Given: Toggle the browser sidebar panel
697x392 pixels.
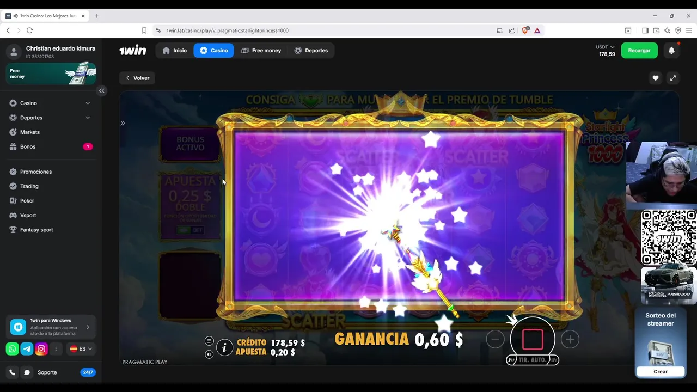Looking at the screenshot, I should 645,30.
